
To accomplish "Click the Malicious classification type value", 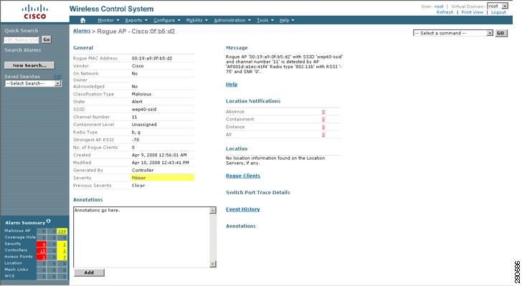I will pos(141,94).
